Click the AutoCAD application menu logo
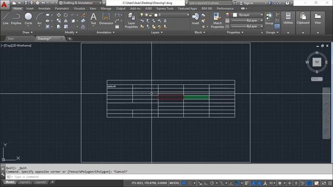This screenshot has height=187, width=333. 4,4
